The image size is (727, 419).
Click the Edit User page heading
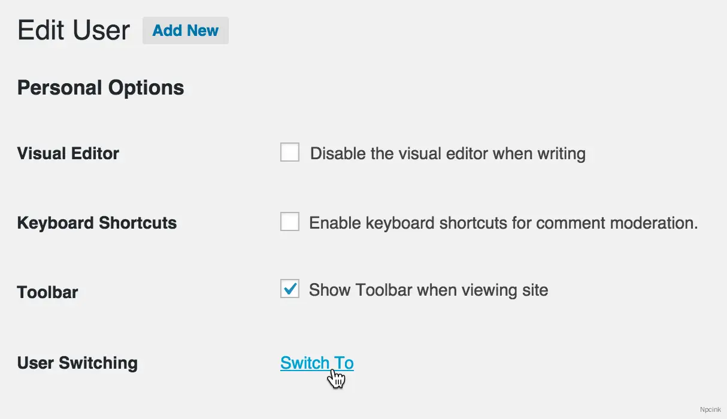tap(73, 30)
